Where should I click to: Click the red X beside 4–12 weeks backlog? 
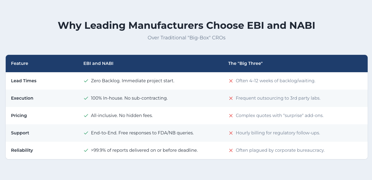pyautogui.click(x=231, y=81)
